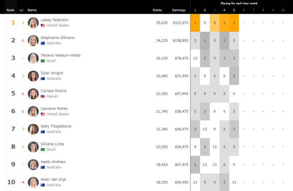Viewport: 293px width, 191px height.
Task: Click the Australia flag under Tyler Wright
Action: pos(43,79)
